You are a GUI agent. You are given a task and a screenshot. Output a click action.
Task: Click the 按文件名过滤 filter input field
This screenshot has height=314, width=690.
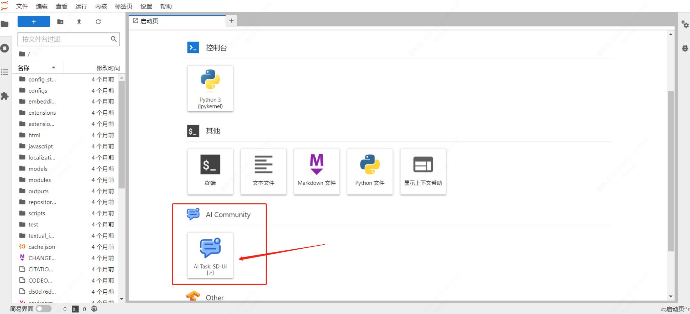coord(64,39)
